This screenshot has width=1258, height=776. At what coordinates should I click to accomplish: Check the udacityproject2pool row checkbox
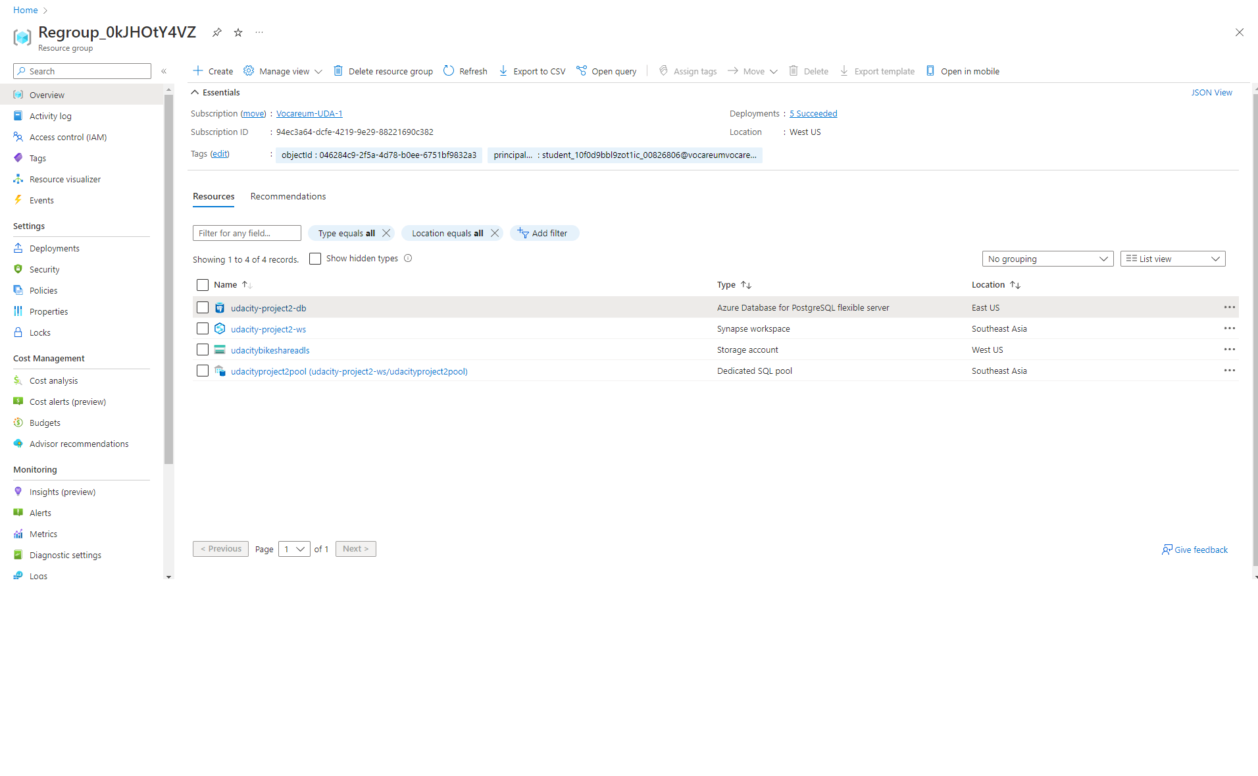point(203,371)
